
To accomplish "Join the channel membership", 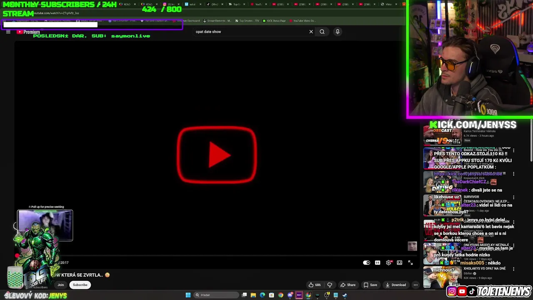I will pyautogui.click(x=61, y=285).
